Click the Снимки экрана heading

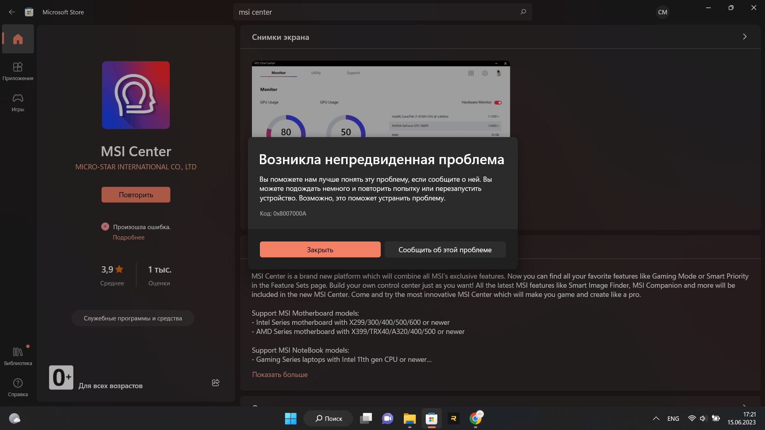pos(280,37)
